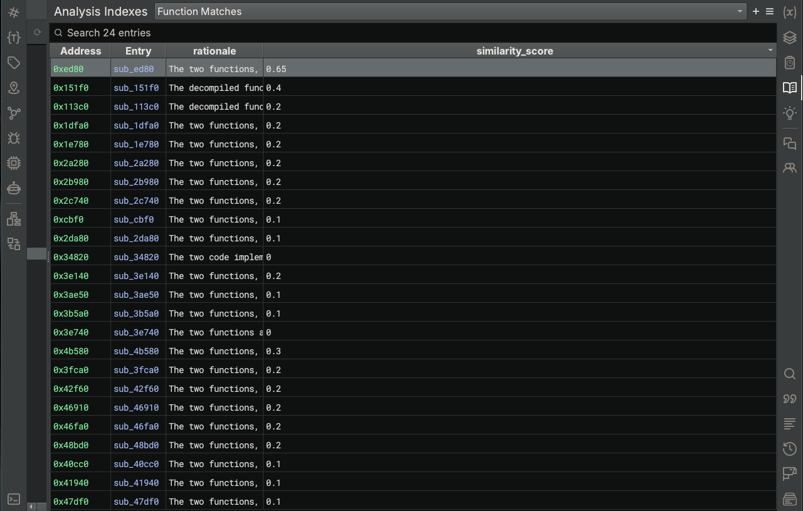803x511 pixels.
Task: Open the branch graph sidebar icon
Action: click(x=14, y=113)
